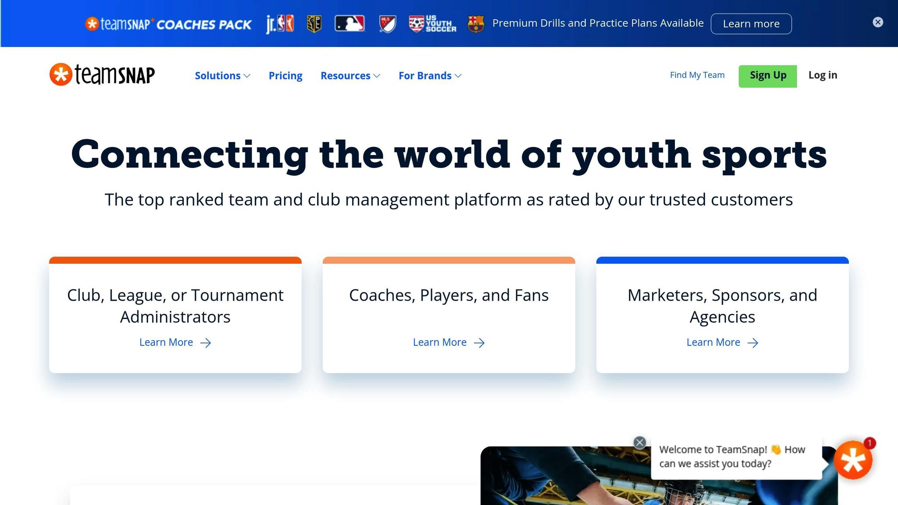Click the Log in link

(823, 75)
